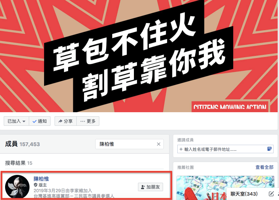The image size is (279, 200).
Task: Open the 查看全部 suggested groups link
Action: 264,167
